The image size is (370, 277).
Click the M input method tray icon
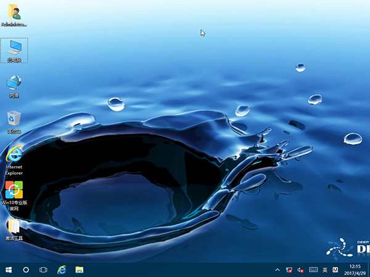(x=335, y=270)
